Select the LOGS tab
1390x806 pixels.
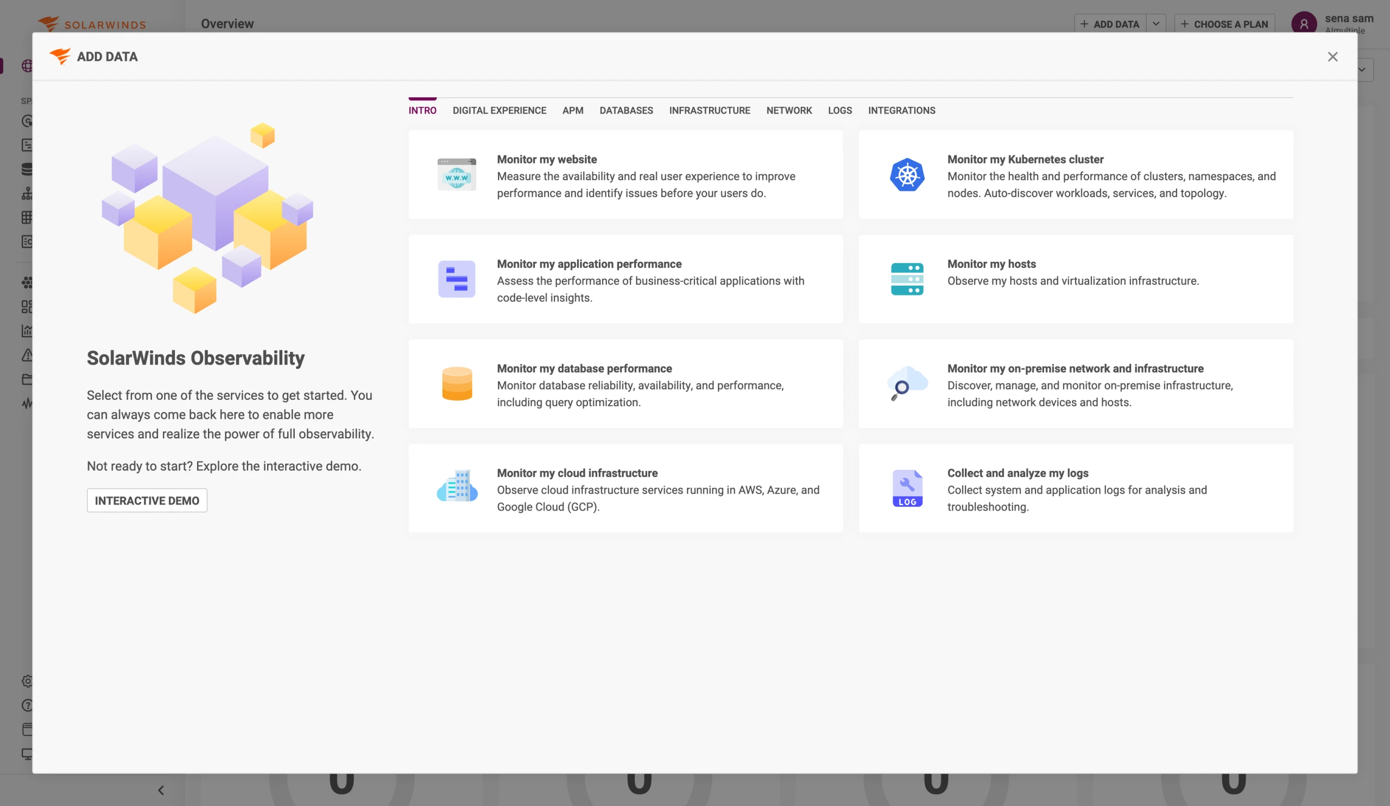[839, 110]
